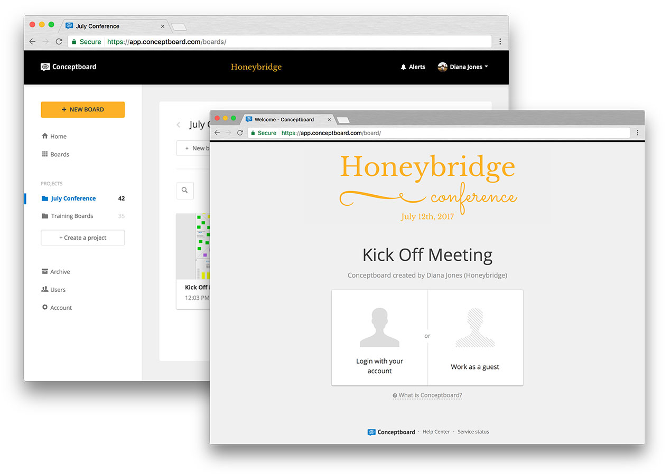Switch to the July Conference browser tab
This screenshot has height=475, width=671.
coord(98,25)
